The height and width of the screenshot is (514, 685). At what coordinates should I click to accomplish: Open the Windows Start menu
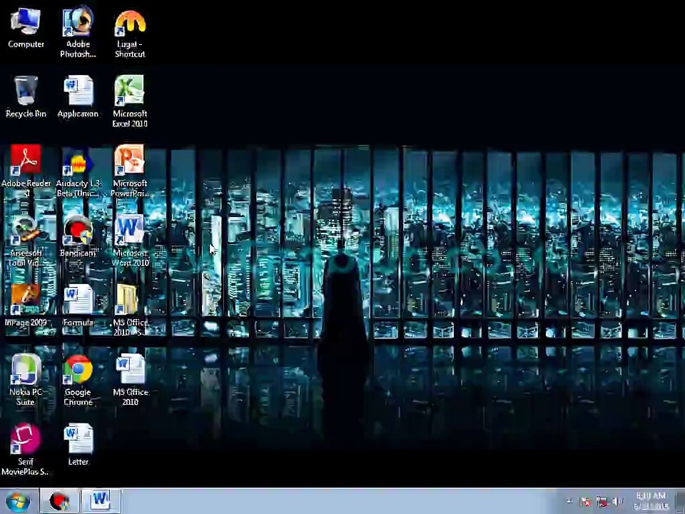coord(17,502)
